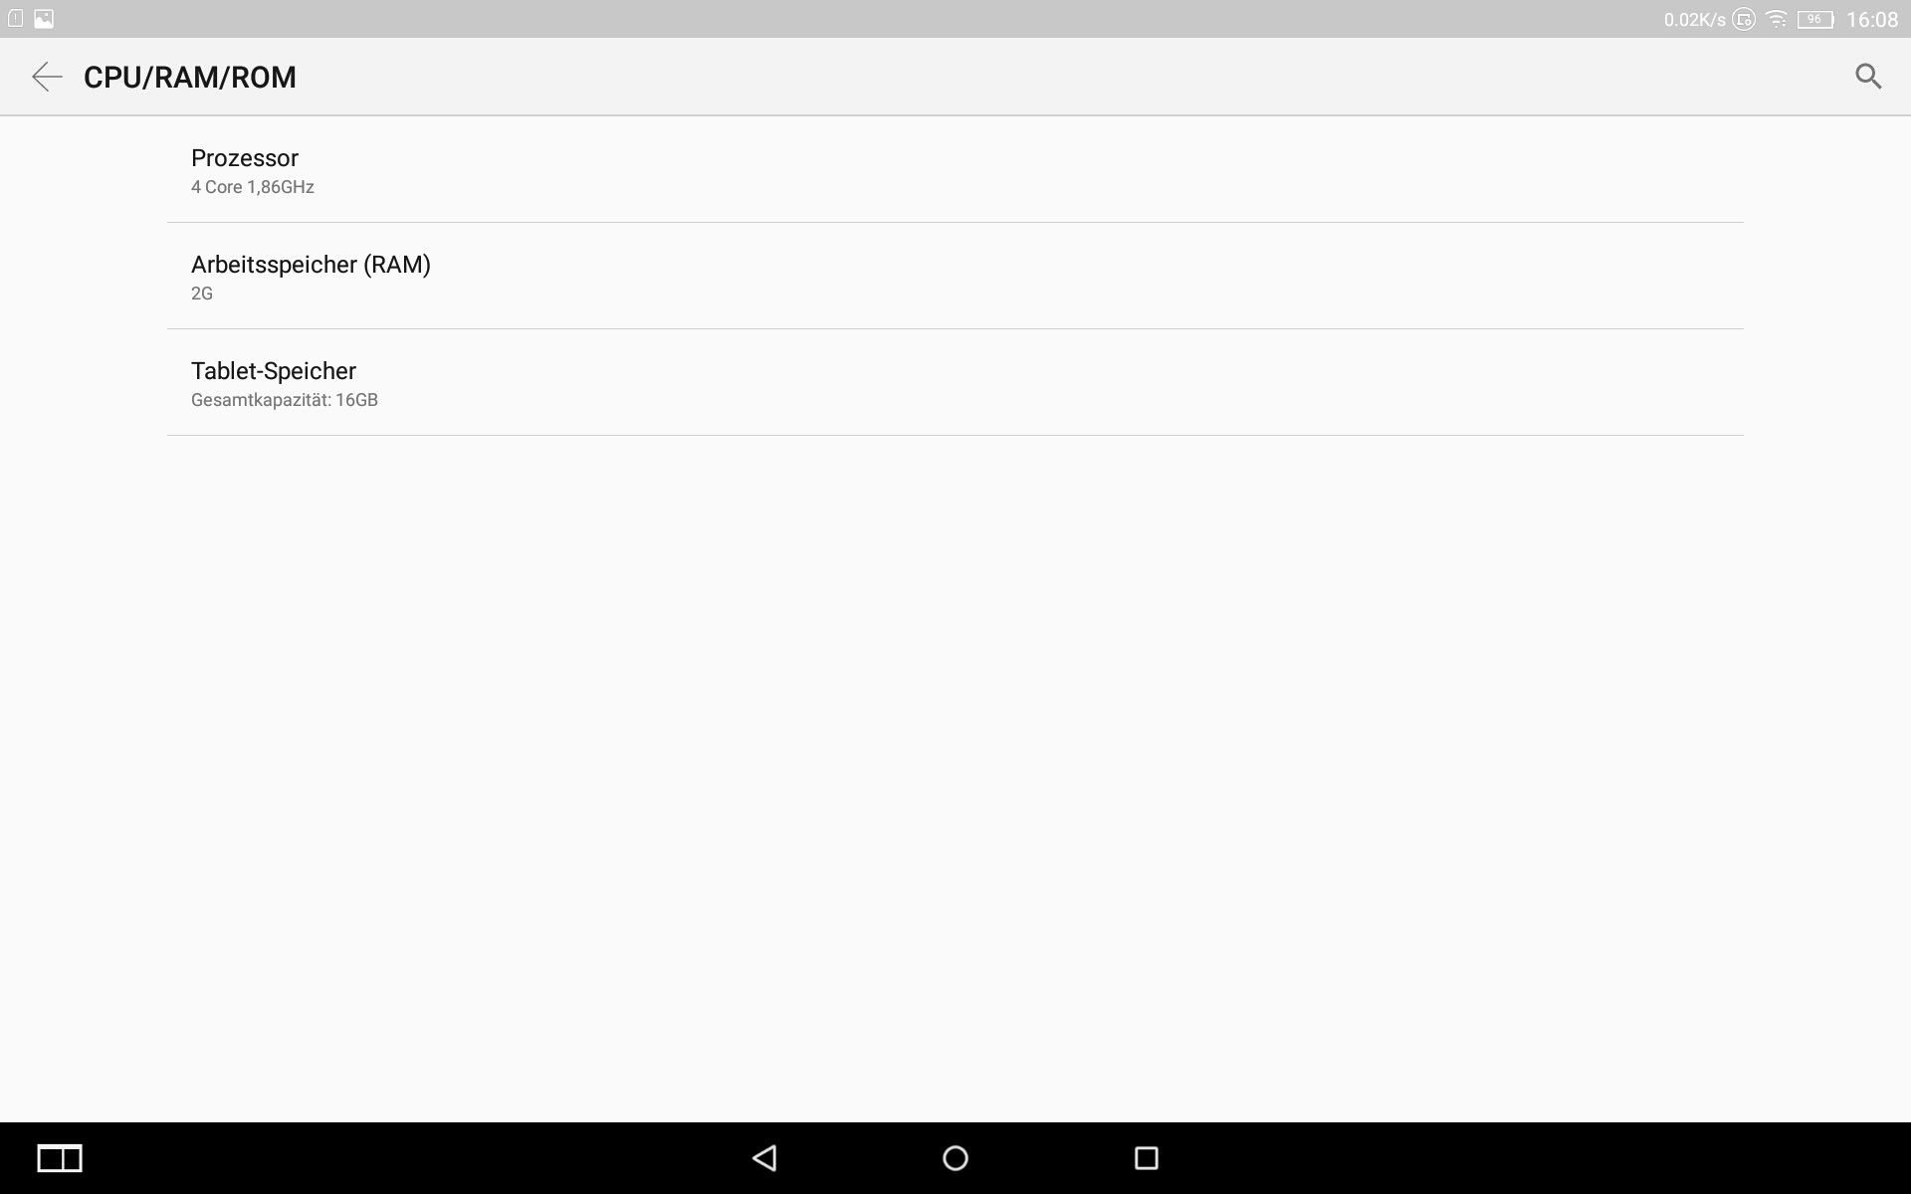Select the Arbeitsspeicher (RAM) entry
Image resolution: width=1911 pixels, height=1194 pixels.
[955, 277]
